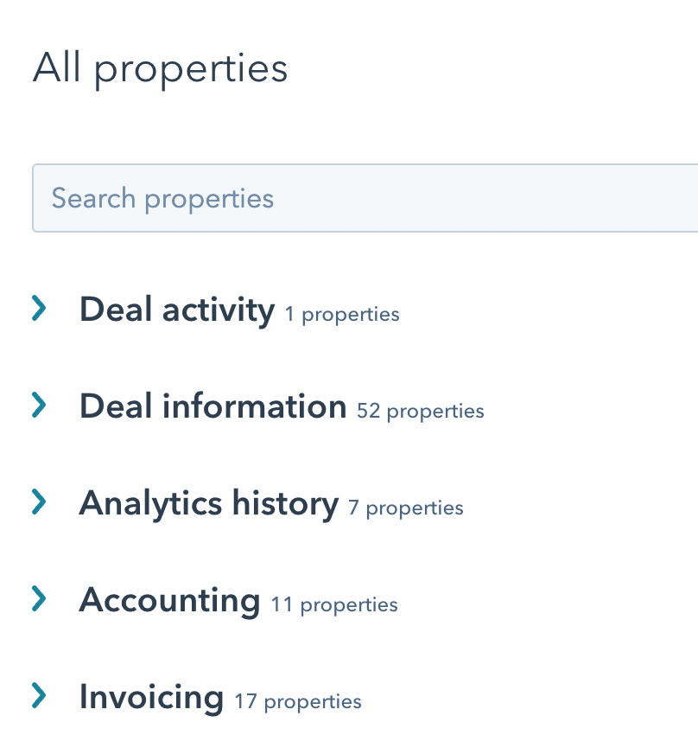Open the Deal information property group
This screenshot has width=698, height=754.
point(213,406)
